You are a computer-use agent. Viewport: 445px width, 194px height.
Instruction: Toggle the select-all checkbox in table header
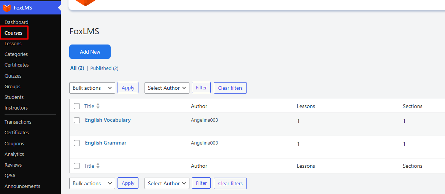click(77, 106)
